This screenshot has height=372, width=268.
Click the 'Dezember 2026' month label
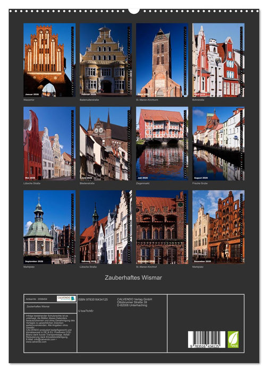203,261
